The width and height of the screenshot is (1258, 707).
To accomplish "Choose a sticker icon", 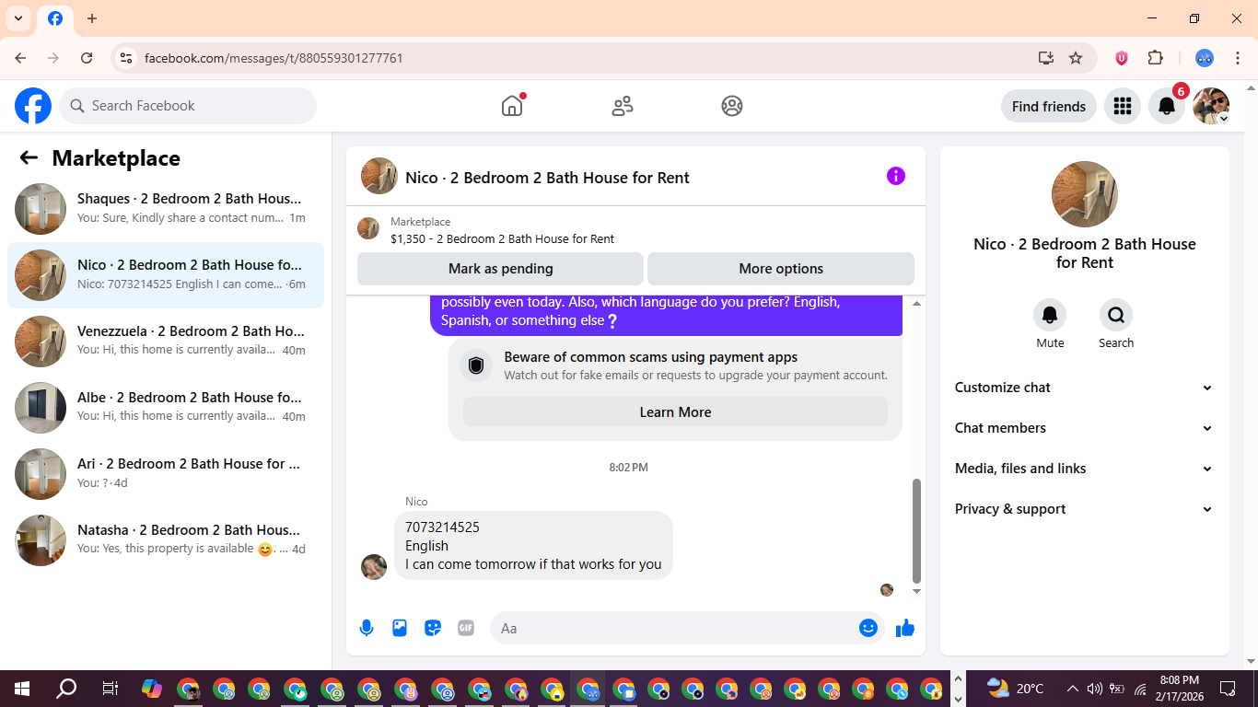I will pyautogui.click(x=433, y=628).
